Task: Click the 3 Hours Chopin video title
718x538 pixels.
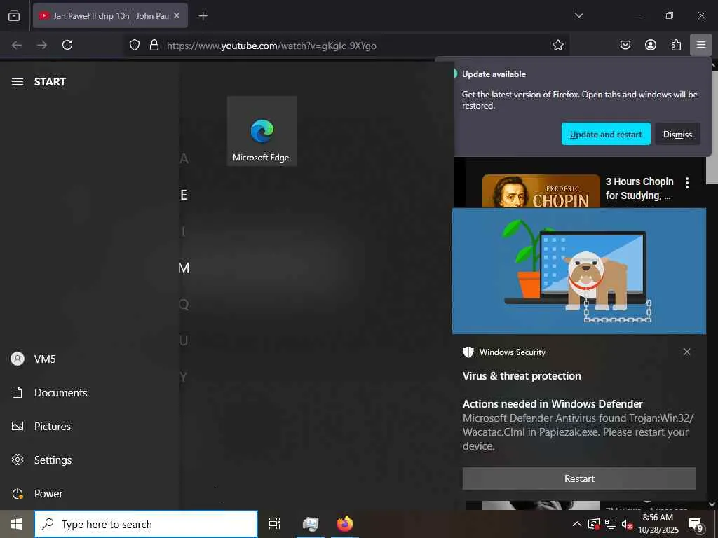Action: tap(639, 188)
